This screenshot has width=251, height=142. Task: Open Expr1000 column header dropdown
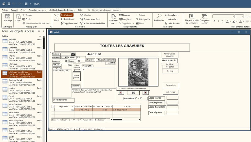pos(73,106)
